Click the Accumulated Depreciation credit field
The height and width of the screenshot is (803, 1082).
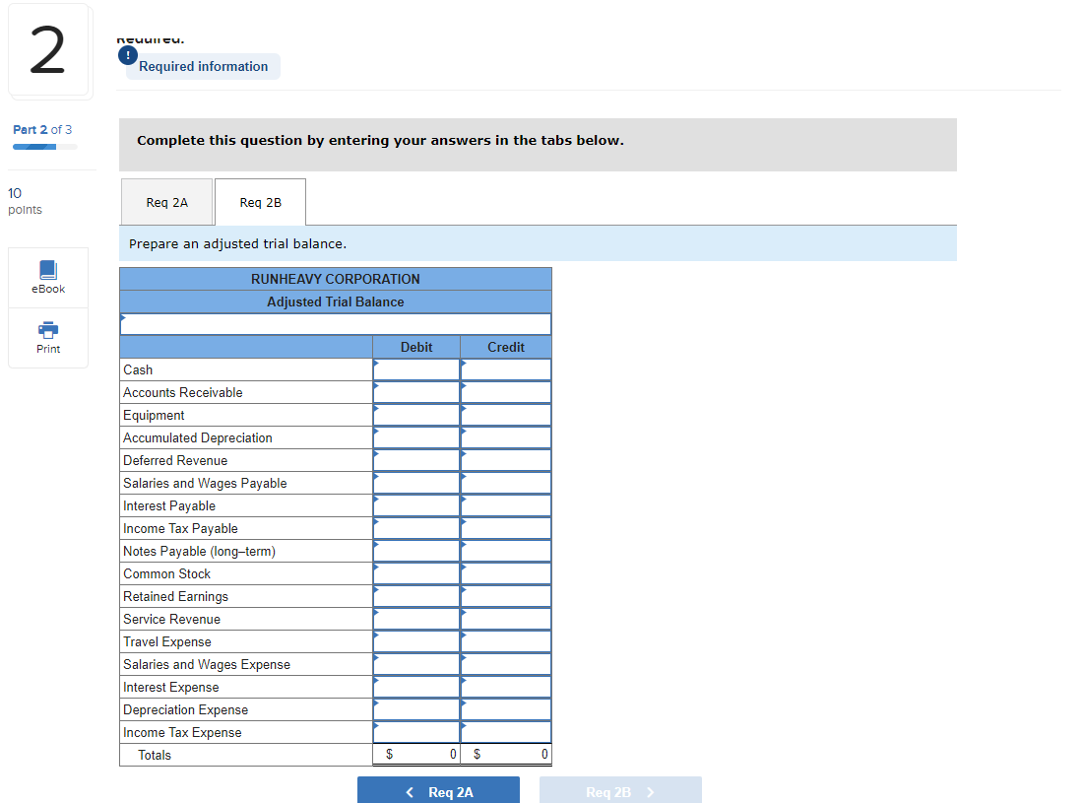pyautogui.click(x=505, y=437)
